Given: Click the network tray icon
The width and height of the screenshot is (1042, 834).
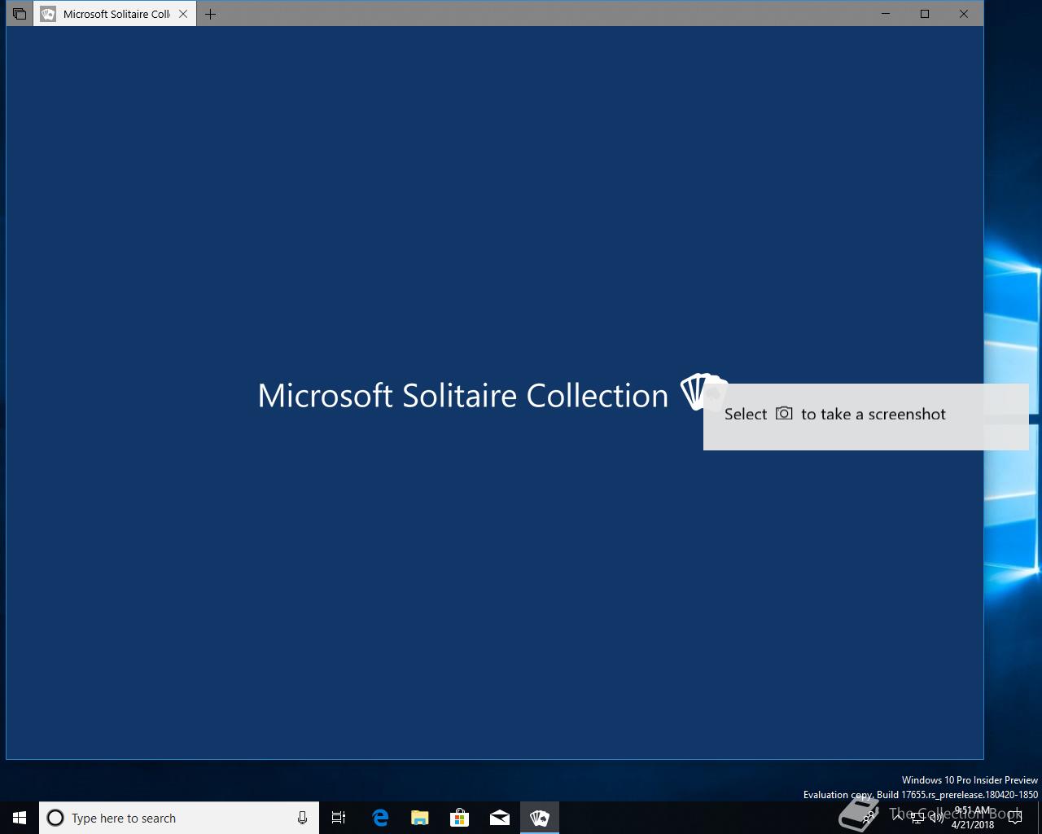Looking at the screenshot, I should click(x=917, y=818).
